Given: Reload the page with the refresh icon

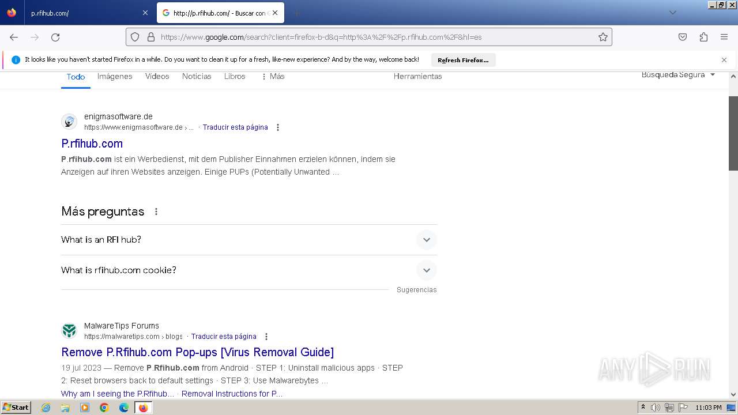Looking at the screenshot, I should click(x=55, y=37).
